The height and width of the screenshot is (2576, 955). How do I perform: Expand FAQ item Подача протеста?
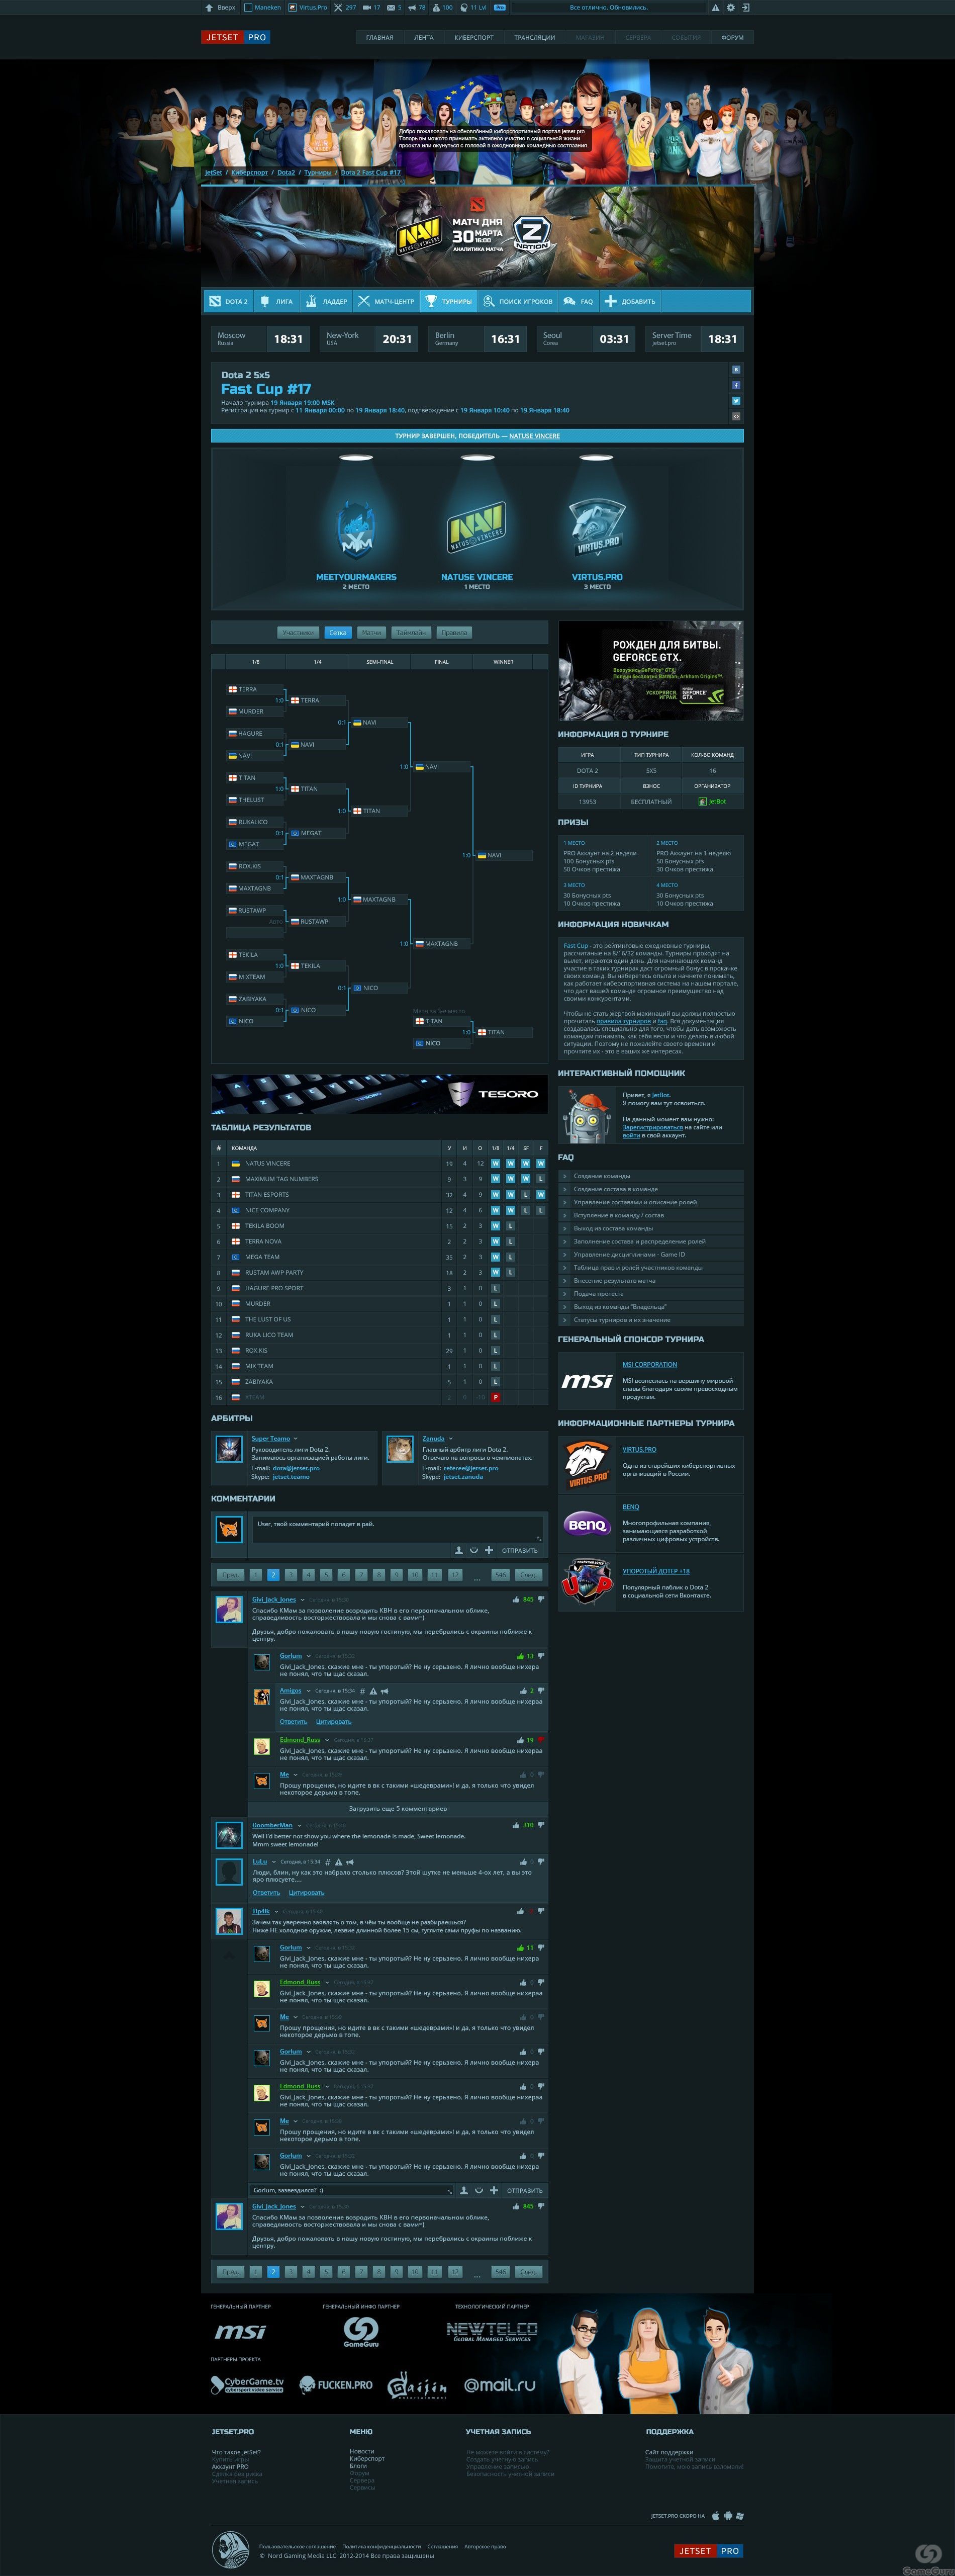(x=650, y=1293)
